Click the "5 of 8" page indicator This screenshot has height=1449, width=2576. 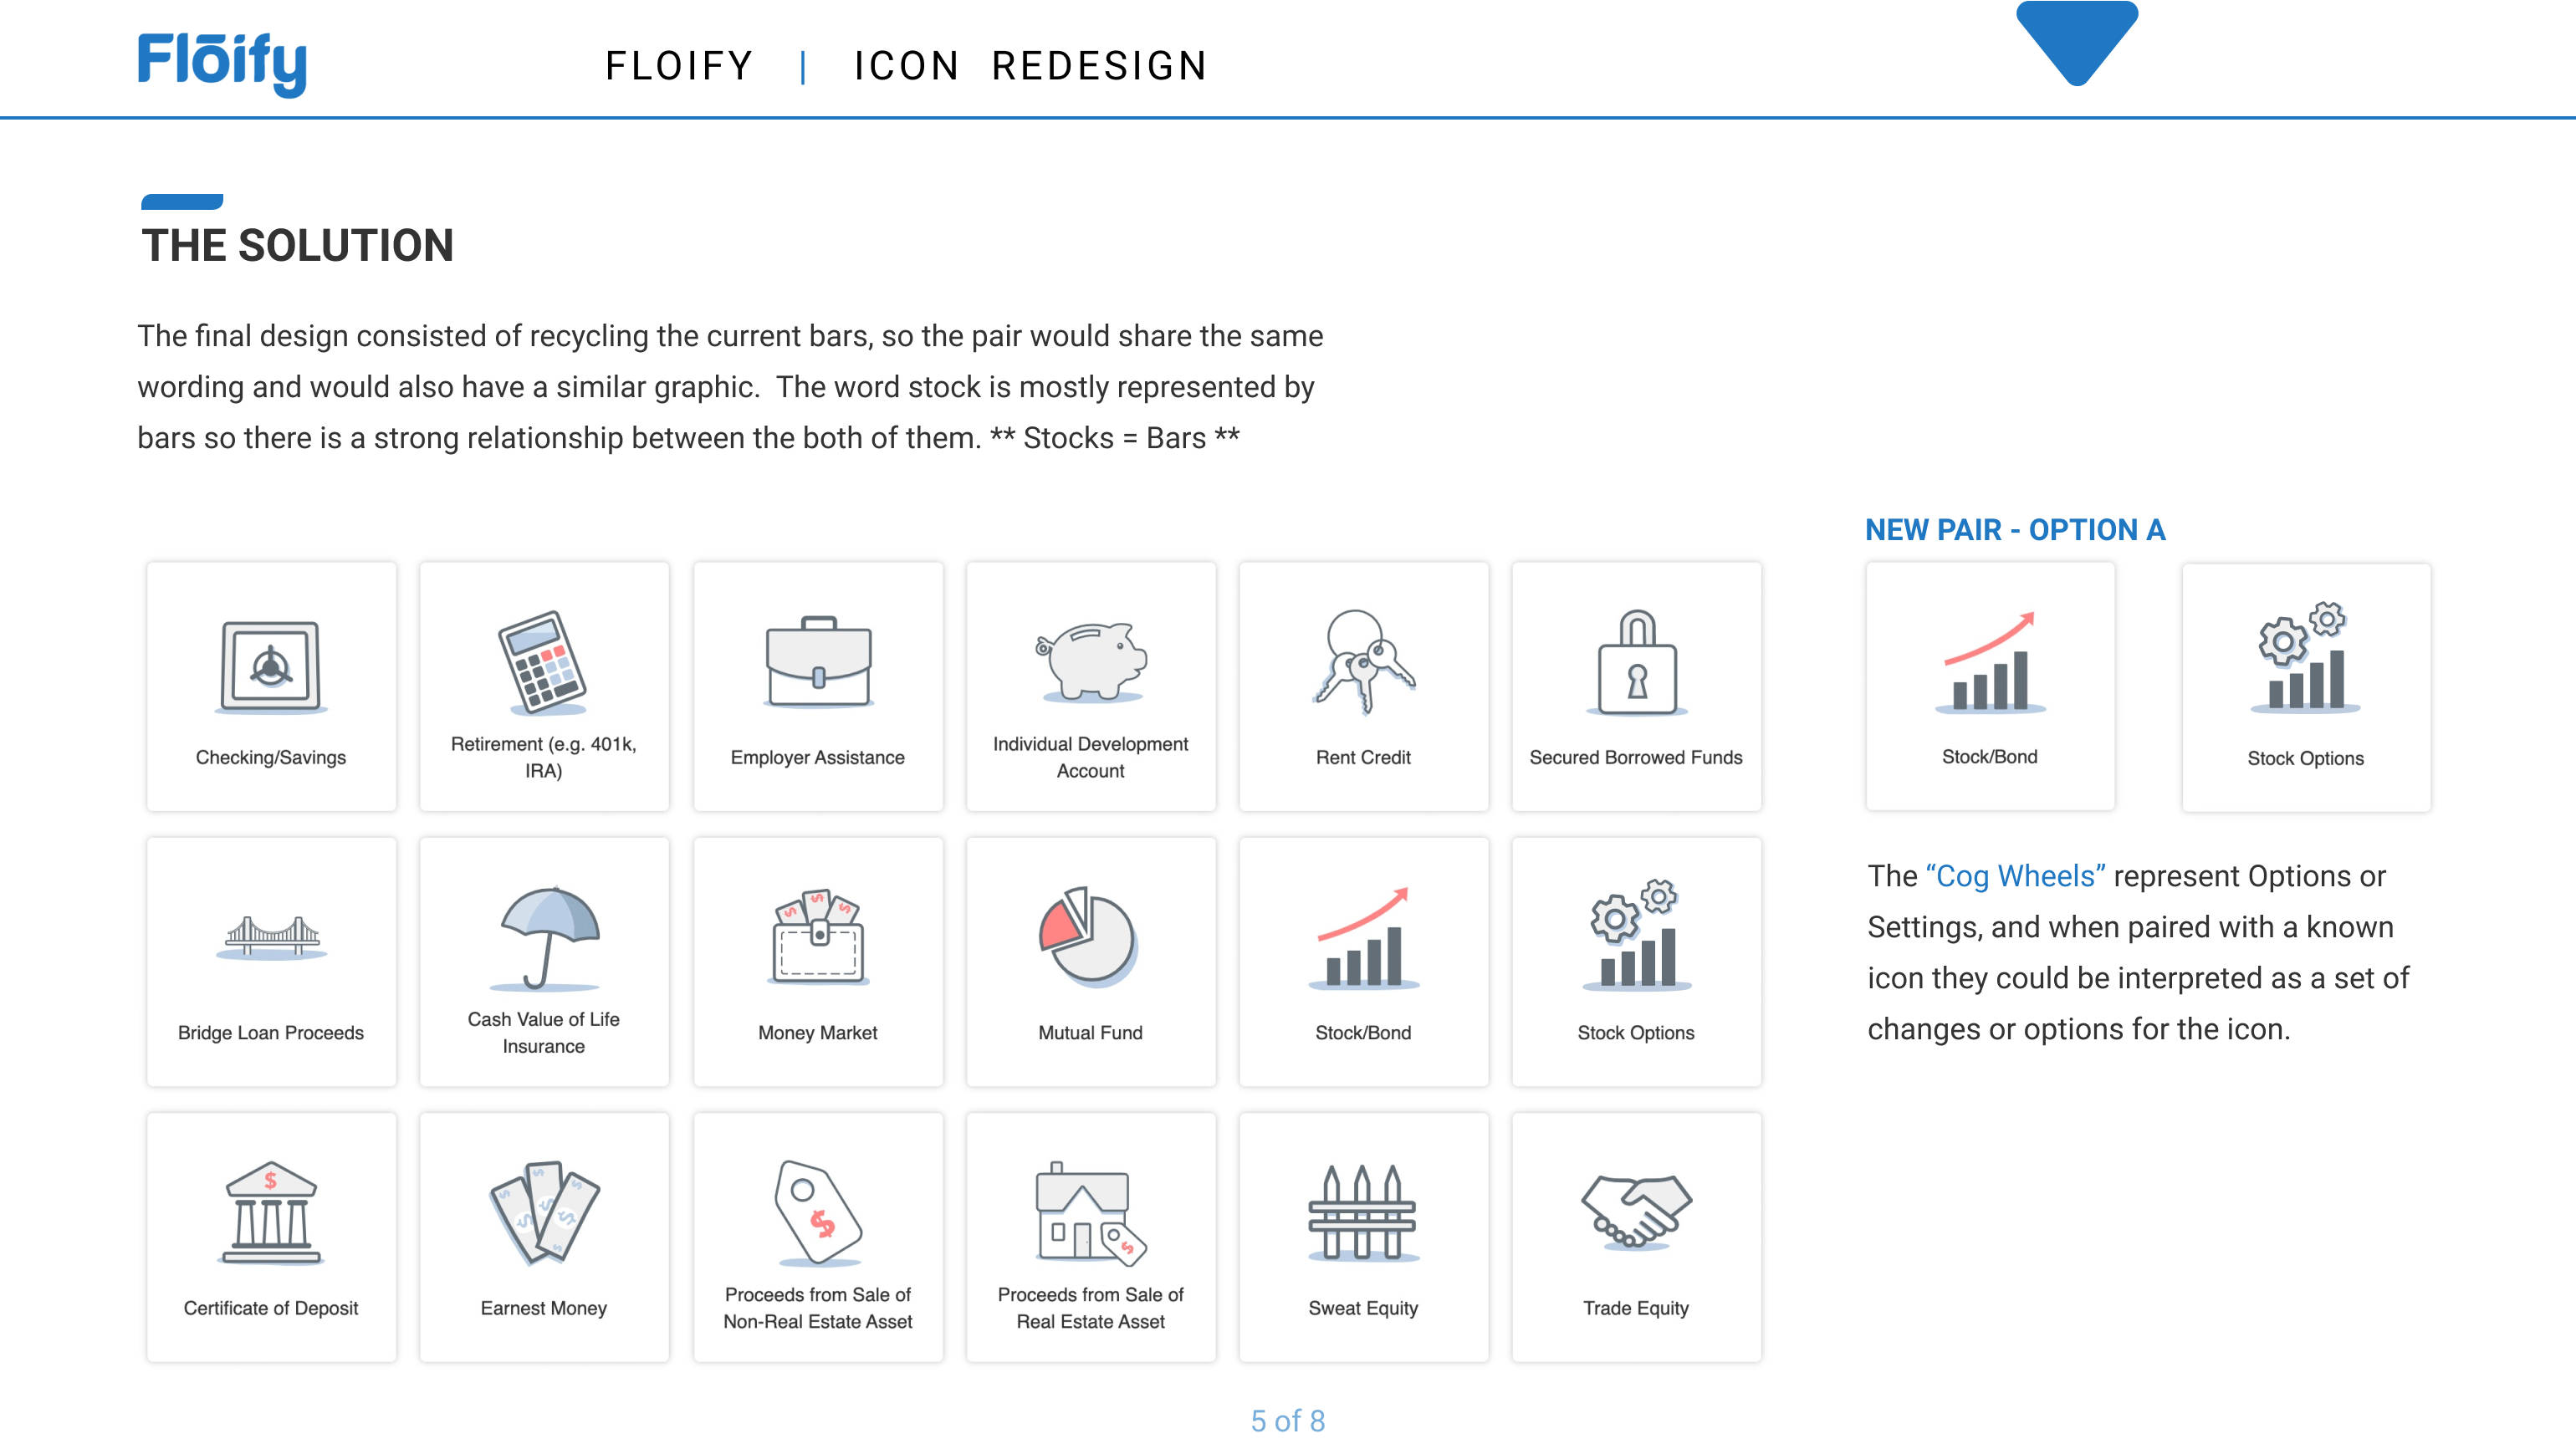[x=1287, y=1420]
